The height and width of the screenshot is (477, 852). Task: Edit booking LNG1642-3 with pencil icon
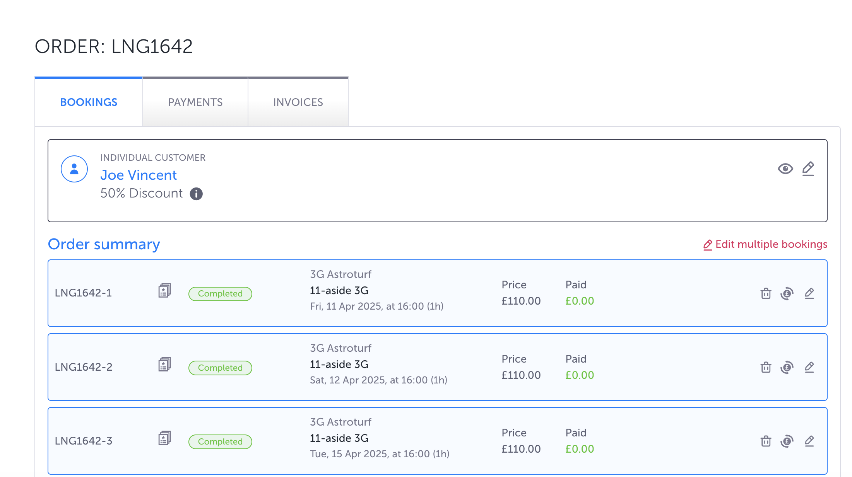(809, 441)
